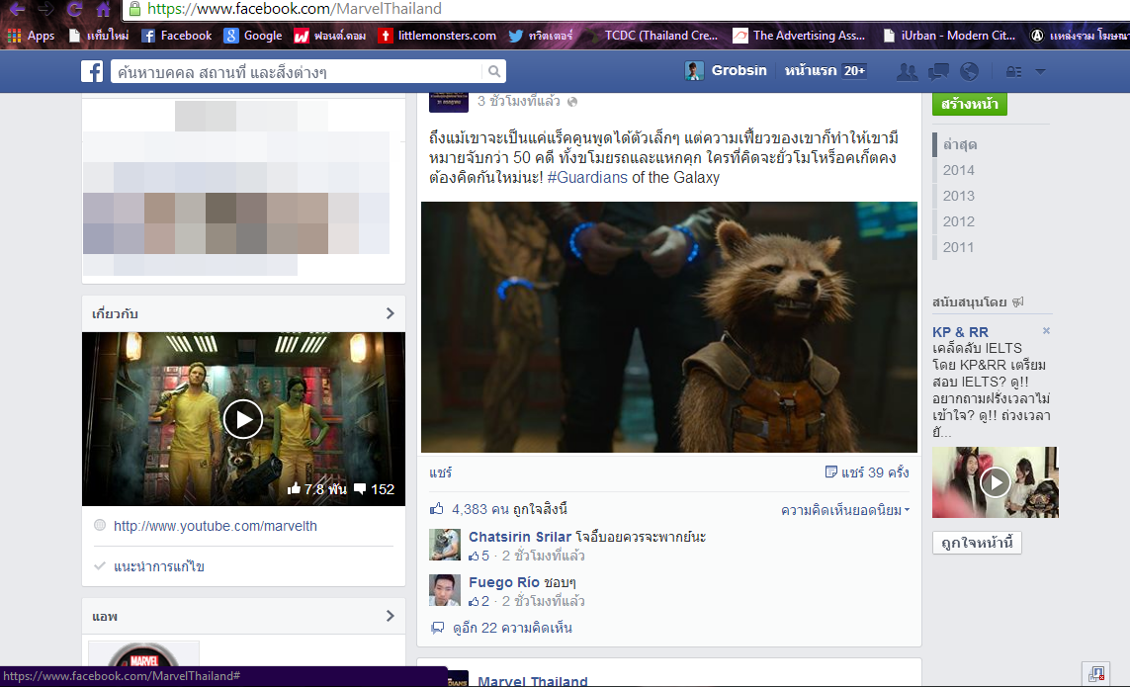Open the Marvel Thailand page name link
The height and width of the screenshot is (687, 1130).
533,680
